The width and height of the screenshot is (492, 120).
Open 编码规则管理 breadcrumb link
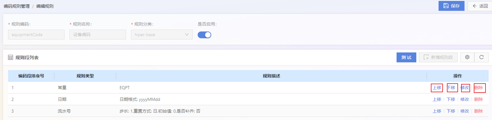tap(17, 6)
